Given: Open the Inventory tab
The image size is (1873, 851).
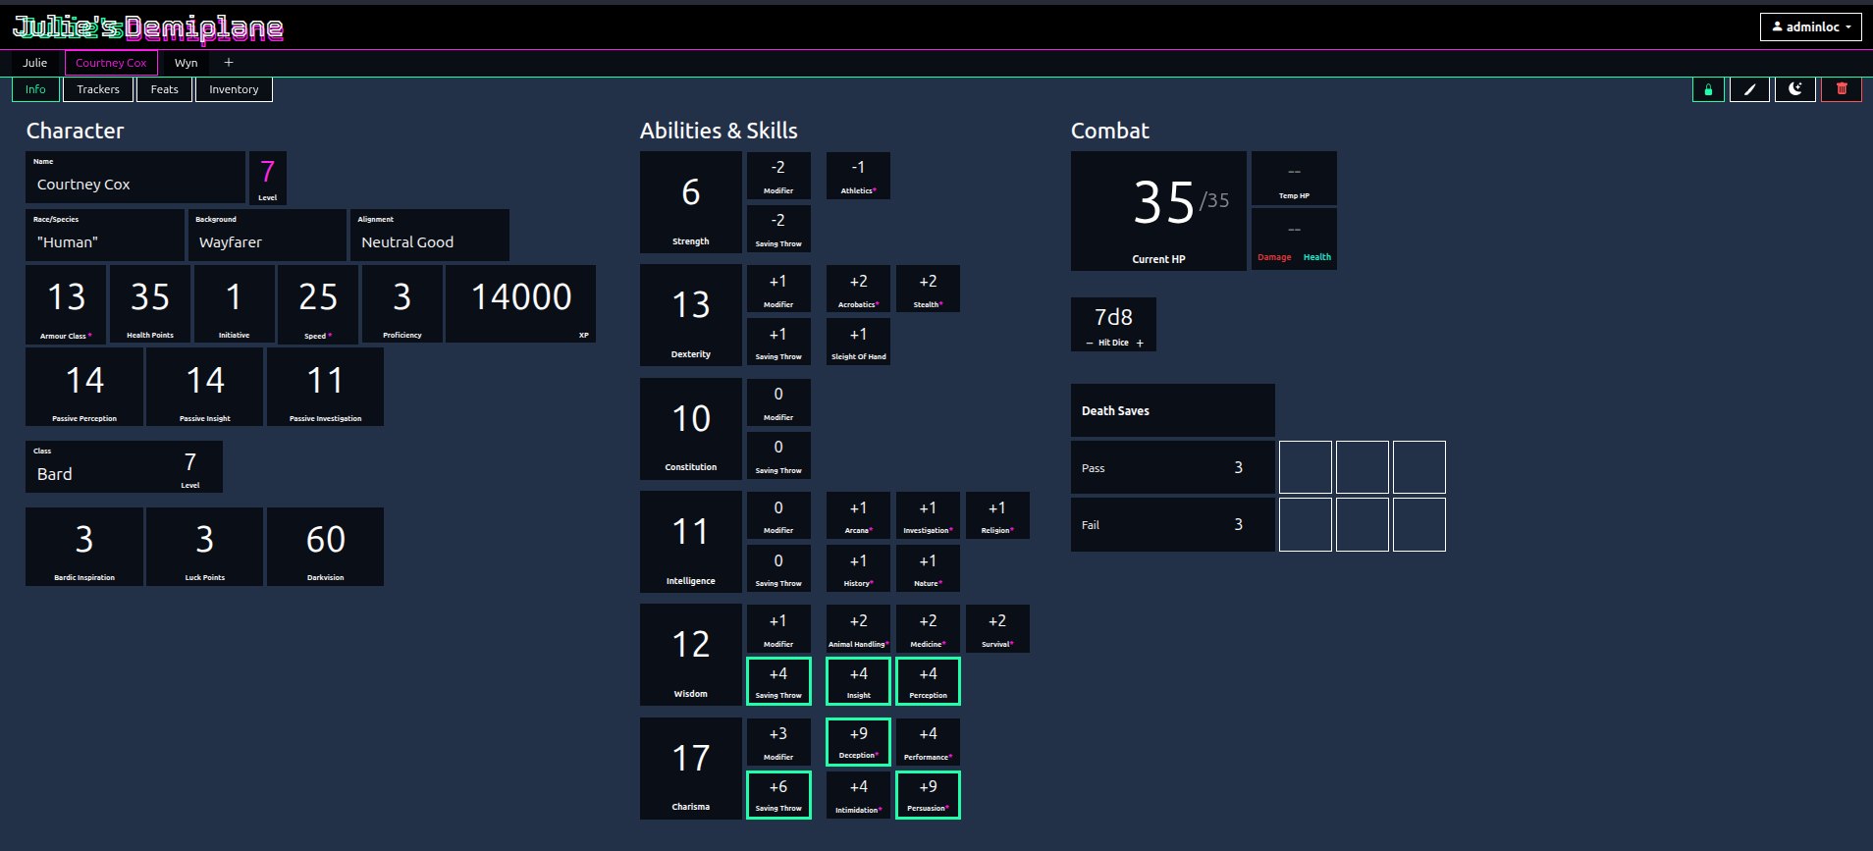Looking at the screenshot, I should 234,89.
